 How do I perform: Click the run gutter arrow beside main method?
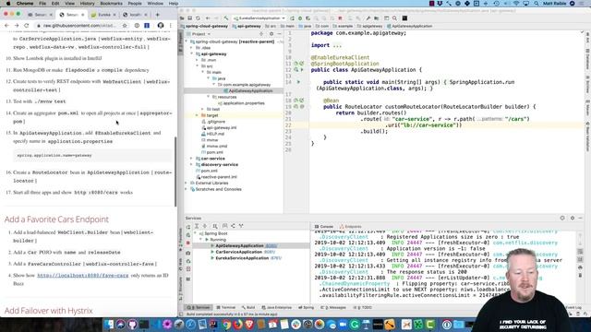tap(298, 82)
